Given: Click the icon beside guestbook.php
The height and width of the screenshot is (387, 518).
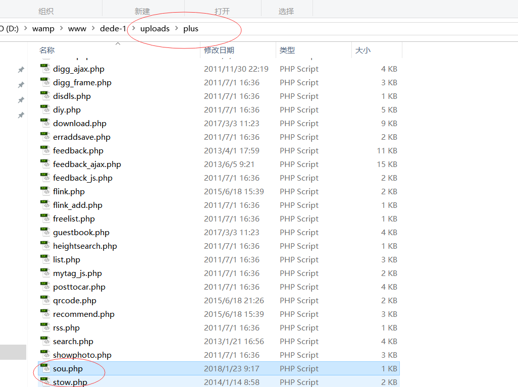Looking at the screenshot, I should pos(44,232).
